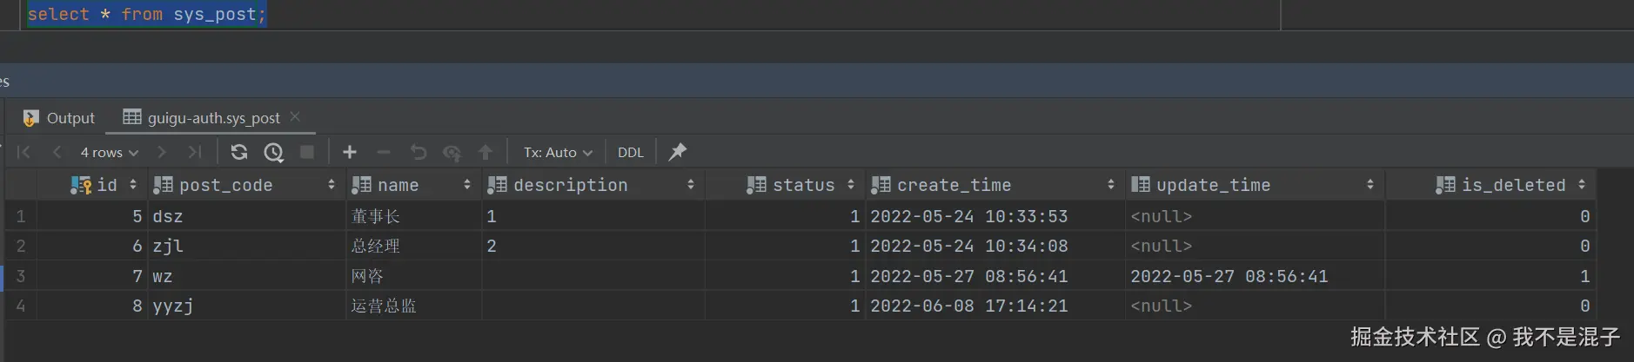Click create_time '2022-05-24 10:34:08'
The width and height of the screenshot is (1634, 362).
click(995, 246)
